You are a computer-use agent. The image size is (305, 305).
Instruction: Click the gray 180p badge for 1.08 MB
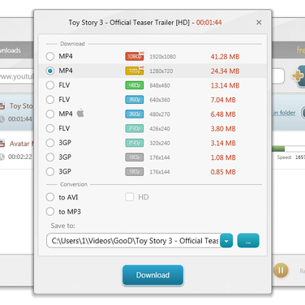(135, 157)
